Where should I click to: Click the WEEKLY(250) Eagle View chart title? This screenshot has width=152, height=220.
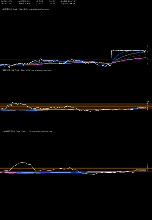(27, 70)
